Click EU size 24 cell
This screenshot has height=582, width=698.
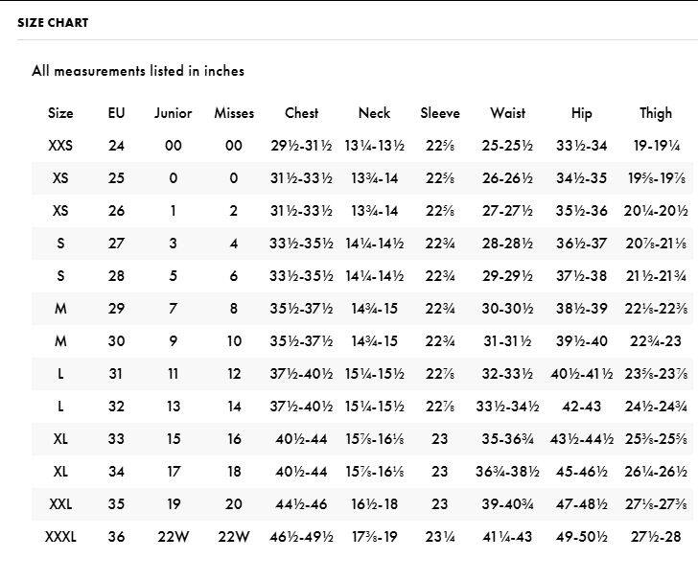pos(116,146)
